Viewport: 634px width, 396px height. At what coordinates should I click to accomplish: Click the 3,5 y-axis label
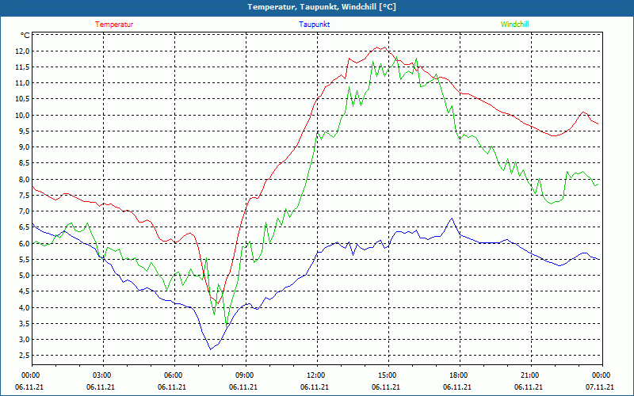click(x=24, y=323)
